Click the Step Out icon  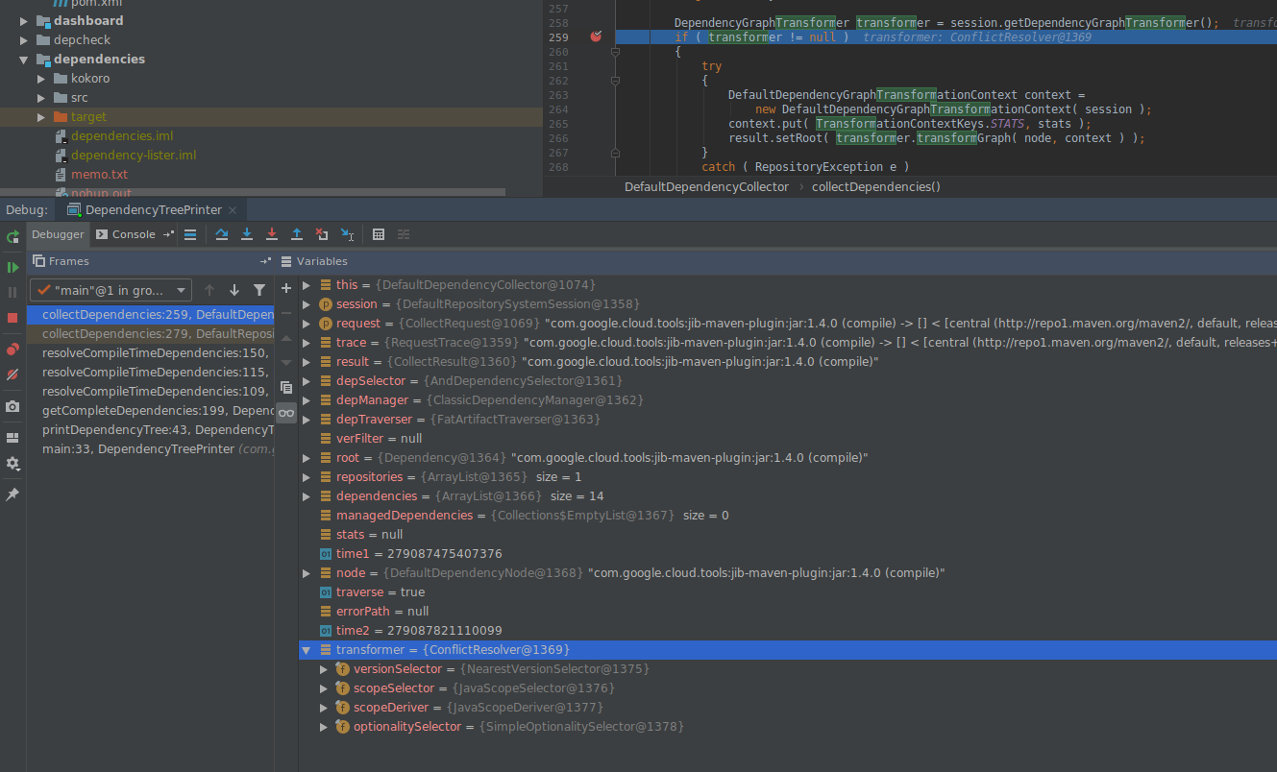[297, 233]
